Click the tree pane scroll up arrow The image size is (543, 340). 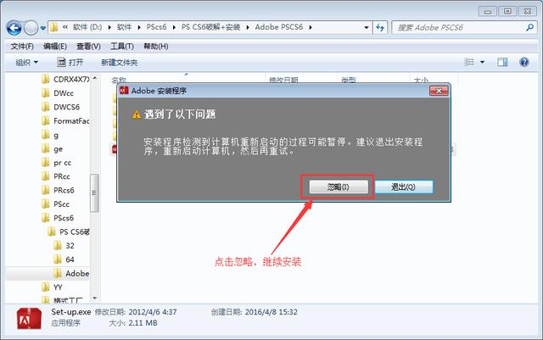click(x=94, y=78)
